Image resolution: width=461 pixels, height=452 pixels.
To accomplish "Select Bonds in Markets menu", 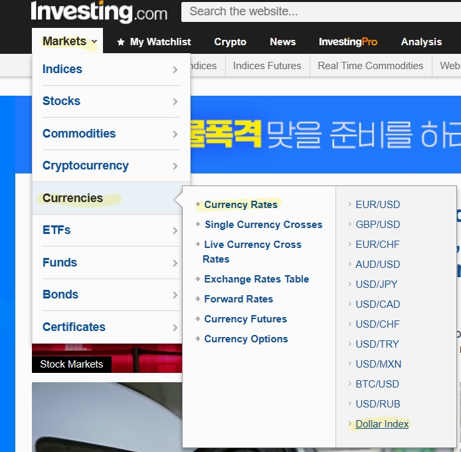I will [60, 294].
